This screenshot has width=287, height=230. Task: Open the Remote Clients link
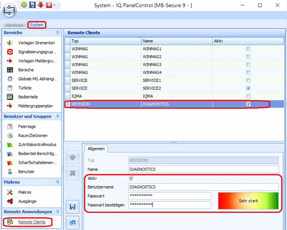32,222
